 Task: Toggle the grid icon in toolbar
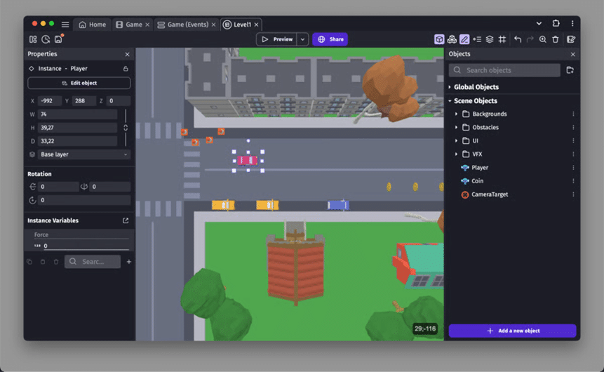coord(502,39)
